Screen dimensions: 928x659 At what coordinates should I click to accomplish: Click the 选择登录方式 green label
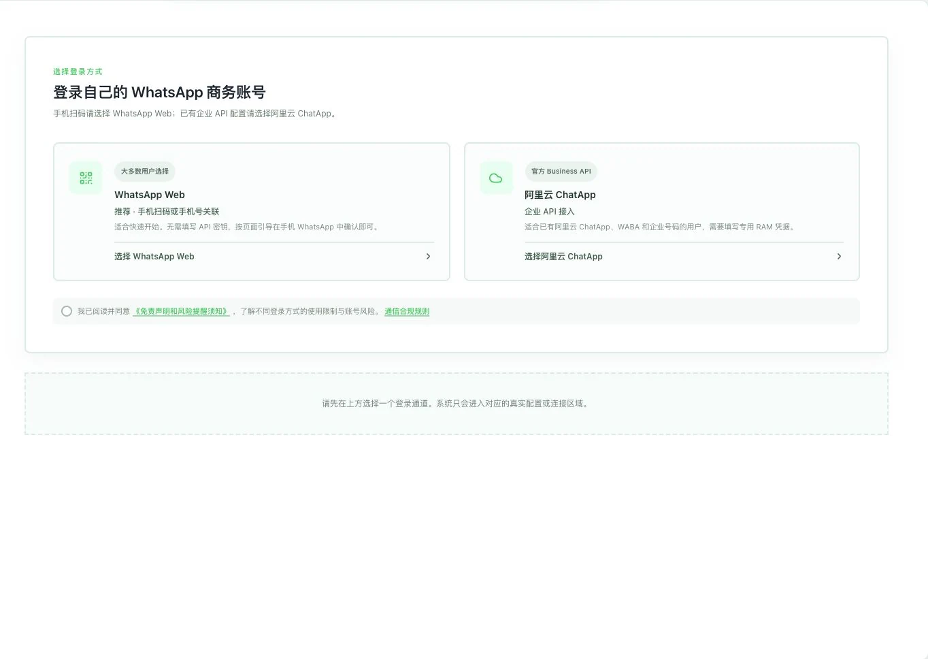point(78,71)
